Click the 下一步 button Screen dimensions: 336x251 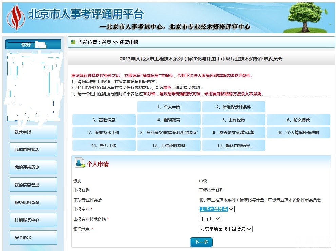(201, 242)
